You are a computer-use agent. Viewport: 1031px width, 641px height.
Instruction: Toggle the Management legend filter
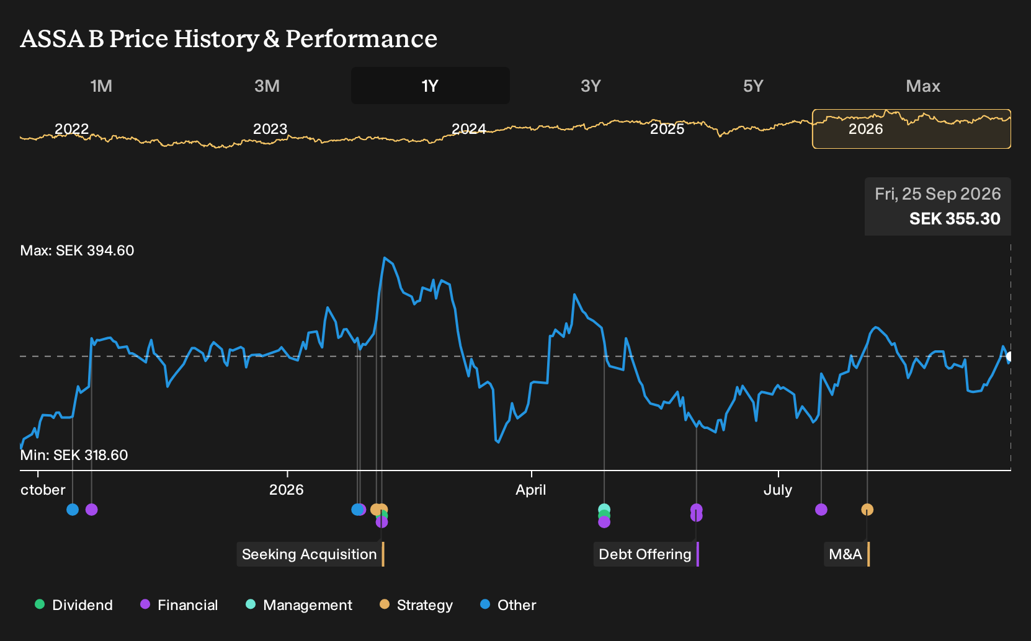299,605
